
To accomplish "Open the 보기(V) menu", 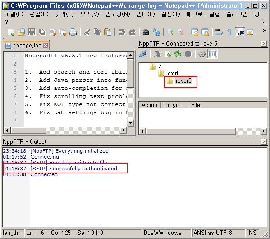I will (90, 14).
